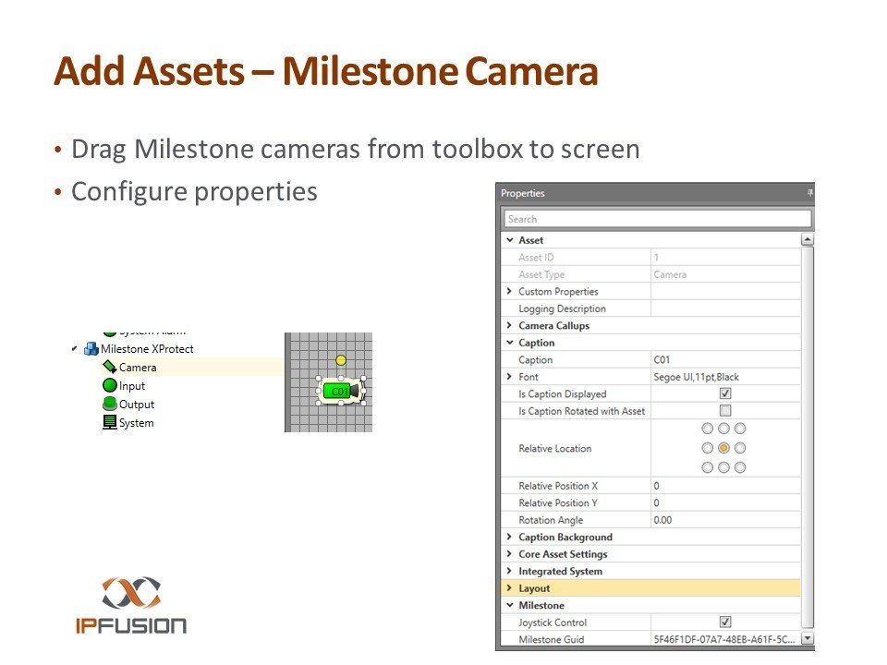Edit Relative Position X value
Image resolution: width=887 pixels, height=665 pixels.
click(x=726, y=486)
